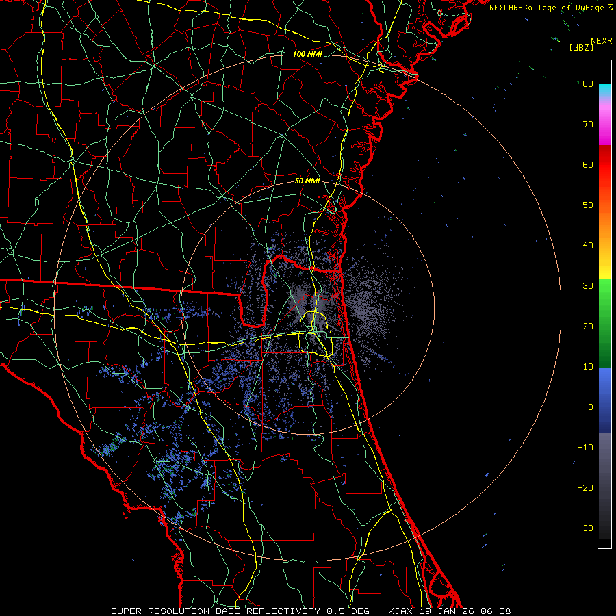Click the -20 value on the dBZ scale
616x616 pixels.
pos(585,487)
